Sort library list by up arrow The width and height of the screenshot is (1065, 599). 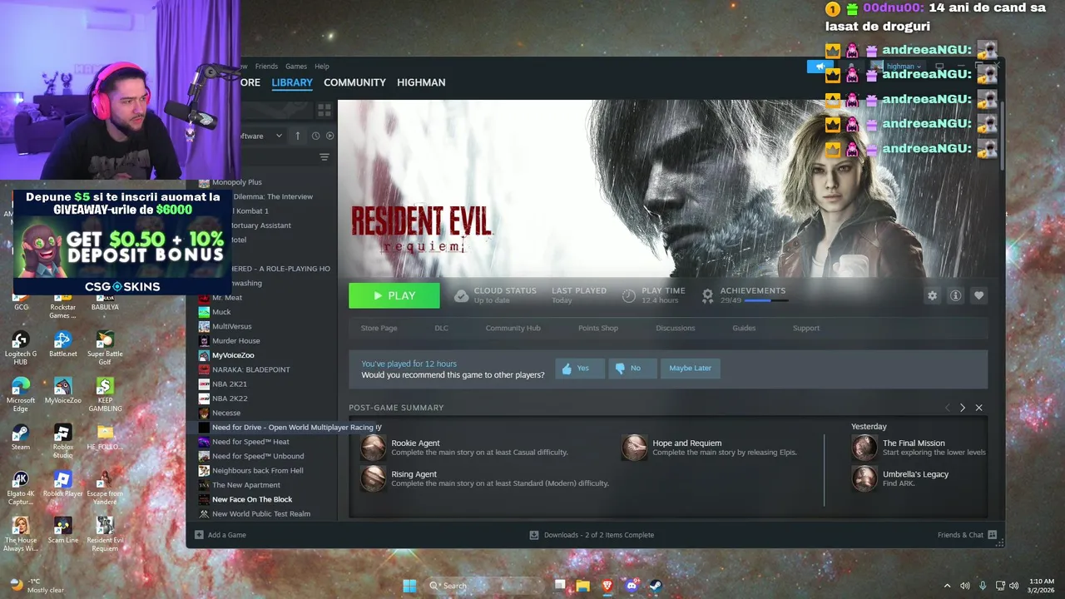click(298, 136)
